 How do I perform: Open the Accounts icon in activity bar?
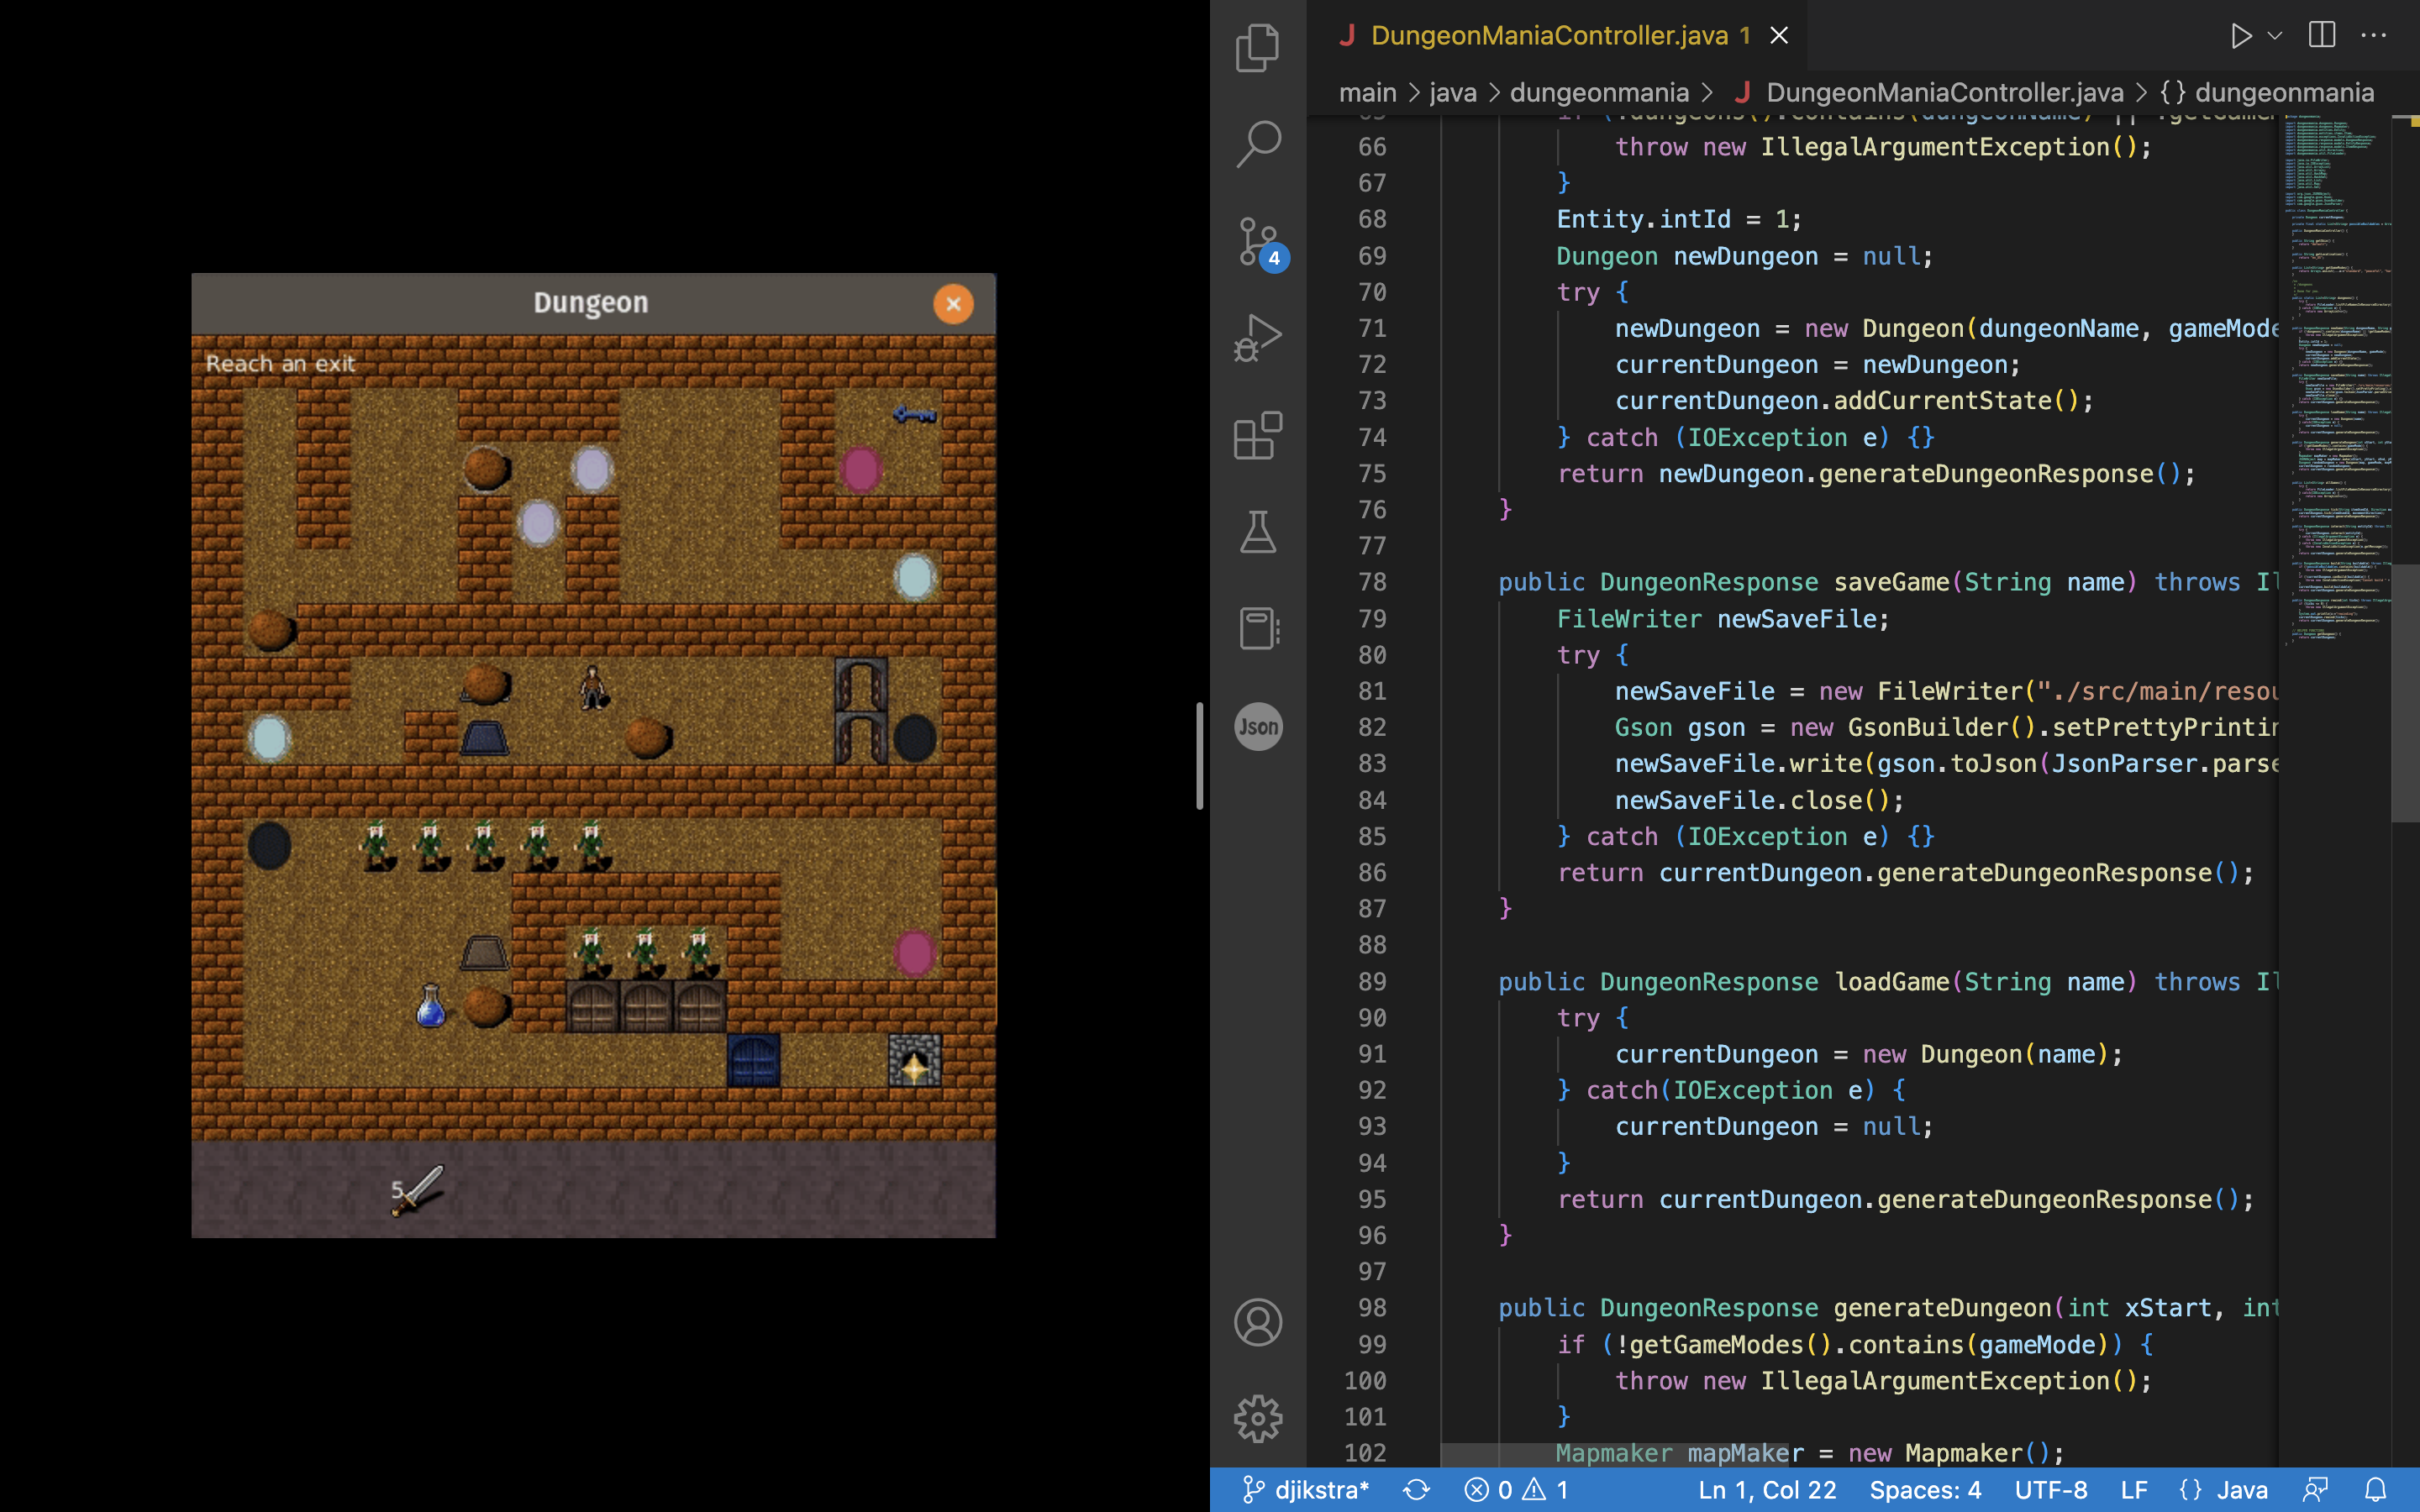[x=1257, y=1322]
